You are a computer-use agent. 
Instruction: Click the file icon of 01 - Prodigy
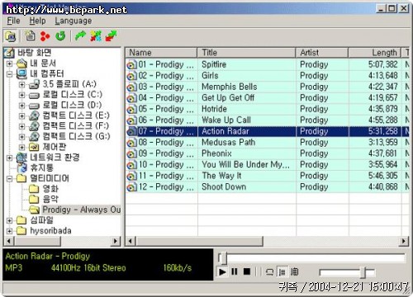point(131,65)
